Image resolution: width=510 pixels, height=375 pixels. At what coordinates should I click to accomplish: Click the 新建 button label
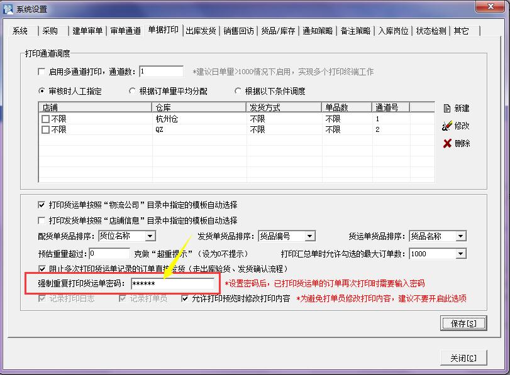462,108
